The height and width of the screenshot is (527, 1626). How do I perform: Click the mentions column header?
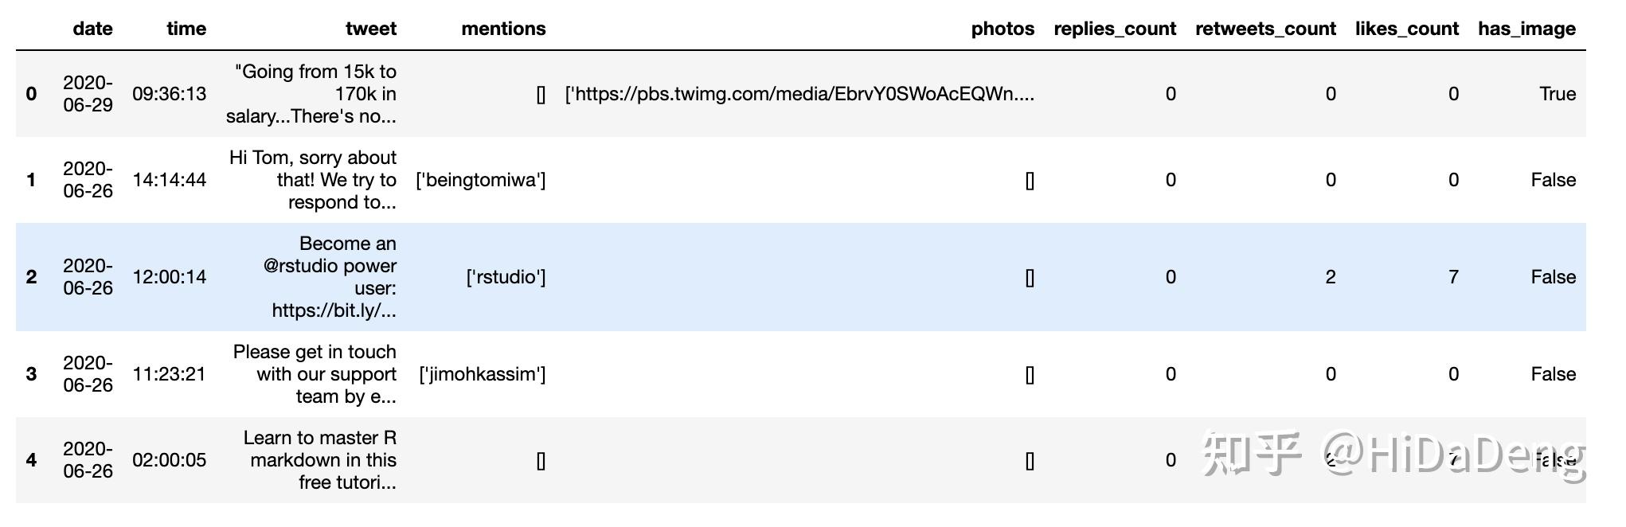pos(503,29)
